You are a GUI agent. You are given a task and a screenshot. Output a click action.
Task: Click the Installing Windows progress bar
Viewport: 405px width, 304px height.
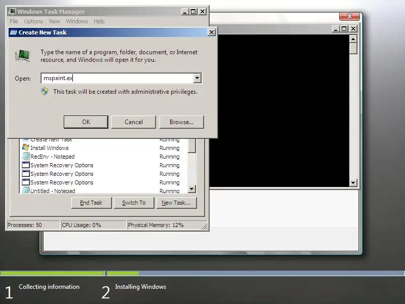pos(256,273)
